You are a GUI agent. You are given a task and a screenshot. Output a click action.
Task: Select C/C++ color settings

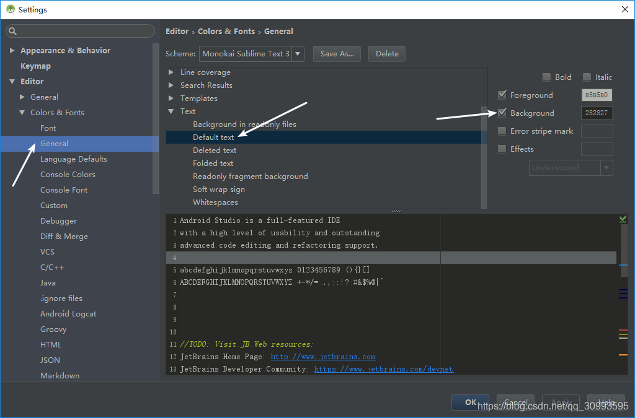pyautogui.click(x=52, y=268)
